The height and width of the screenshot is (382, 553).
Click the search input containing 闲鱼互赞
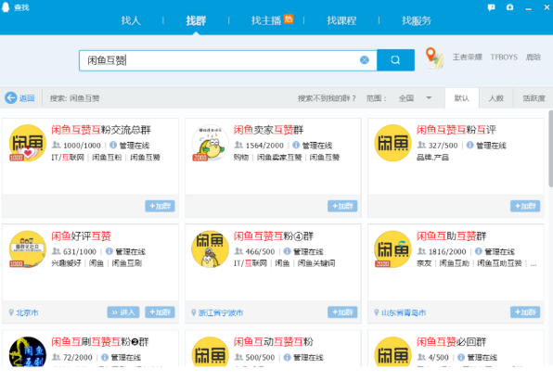click(228, 60)
